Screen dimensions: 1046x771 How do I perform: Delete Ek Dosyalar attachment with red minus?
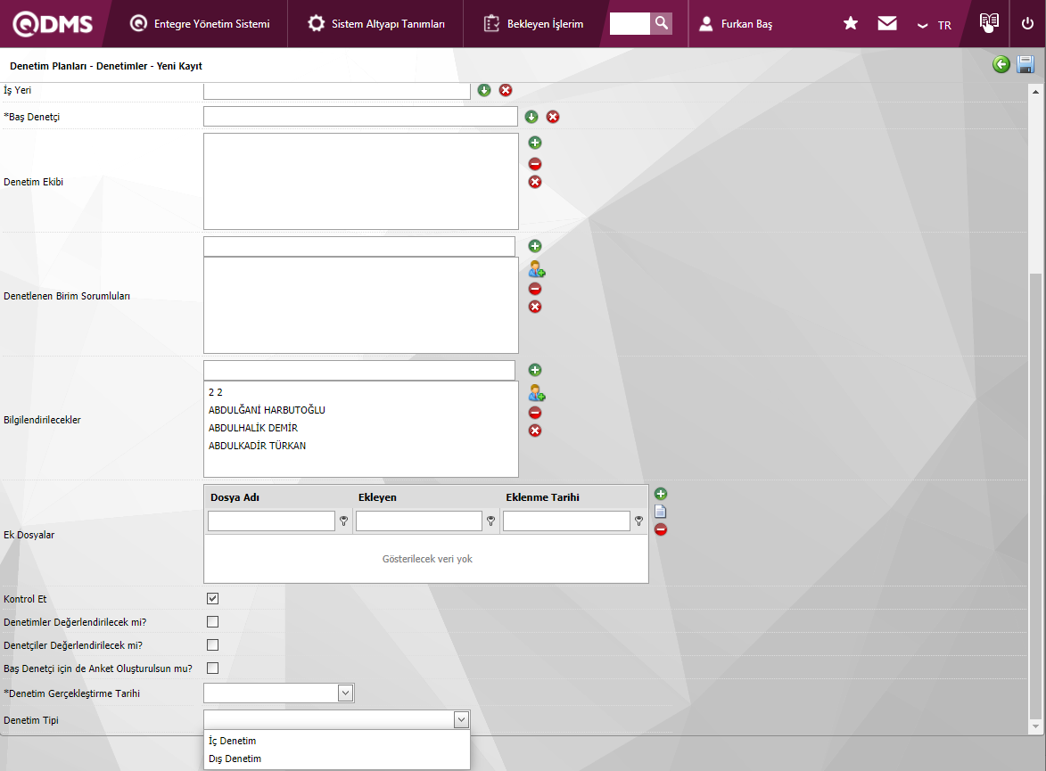[661, 529]
